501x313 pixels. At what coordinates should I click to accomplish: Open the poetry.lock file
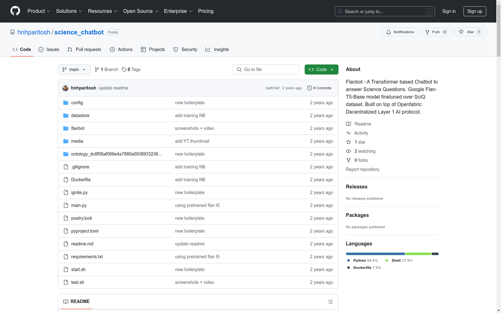(82, 218)
